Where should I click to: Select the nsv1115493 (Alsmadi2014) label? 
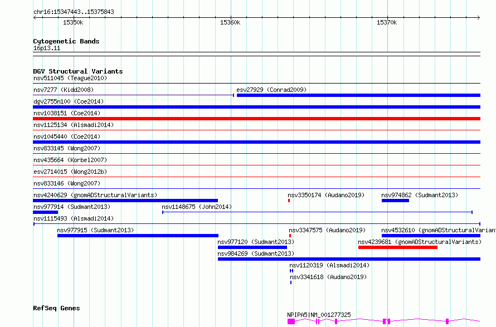[x=74, y=218]
